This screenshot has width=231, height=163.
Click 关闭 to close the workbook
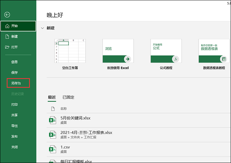pos(14,147)
